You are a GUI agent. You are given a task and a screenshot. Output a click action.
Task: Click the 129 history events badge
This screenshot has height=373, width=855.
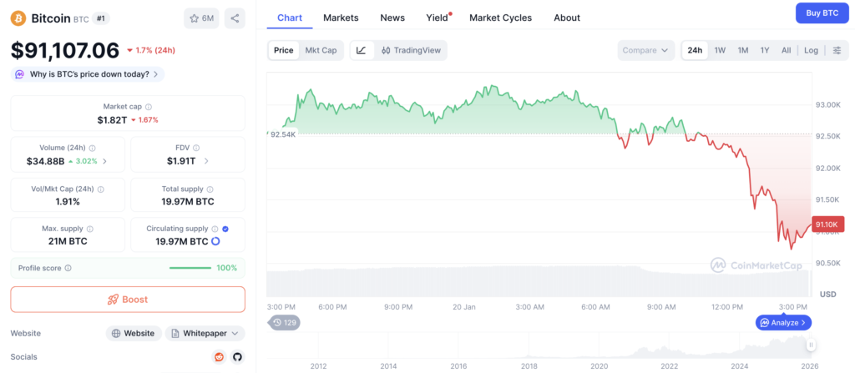tap(284, 322)
